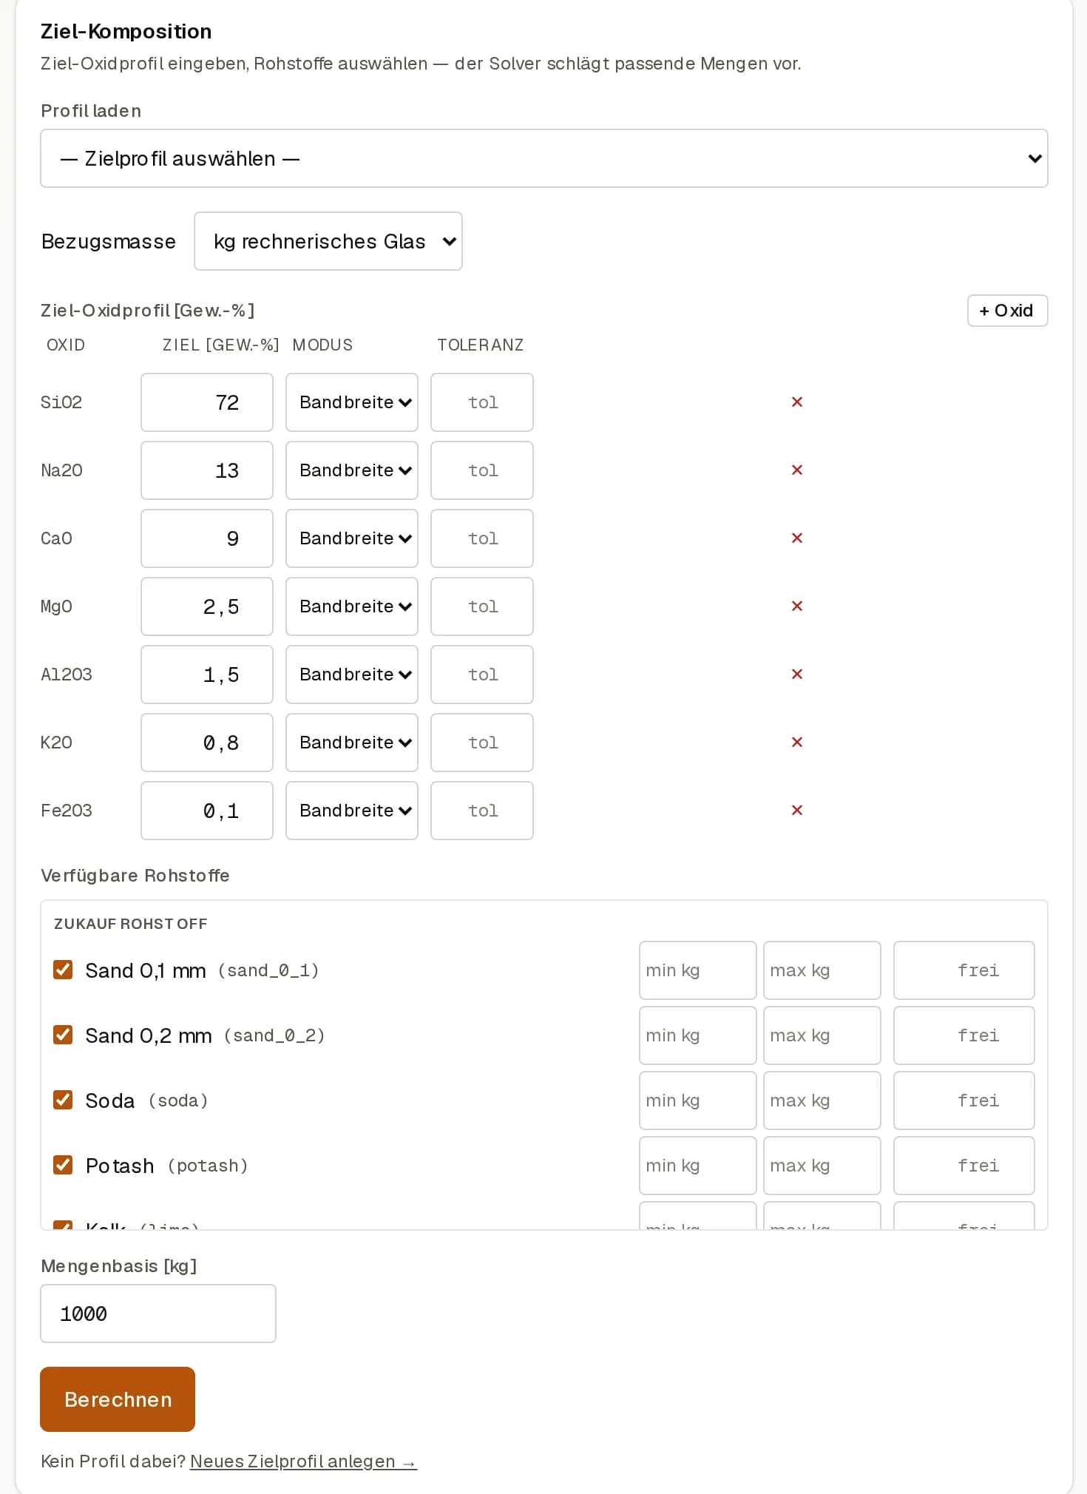
Task: Uncheck Sand 0,2 mm raw material
Action: coord(63,1035)
